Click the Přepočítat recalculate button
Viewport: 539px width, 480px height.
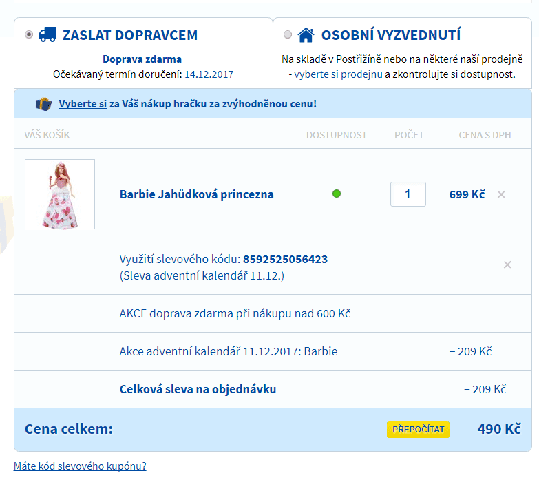pos(418,430)
